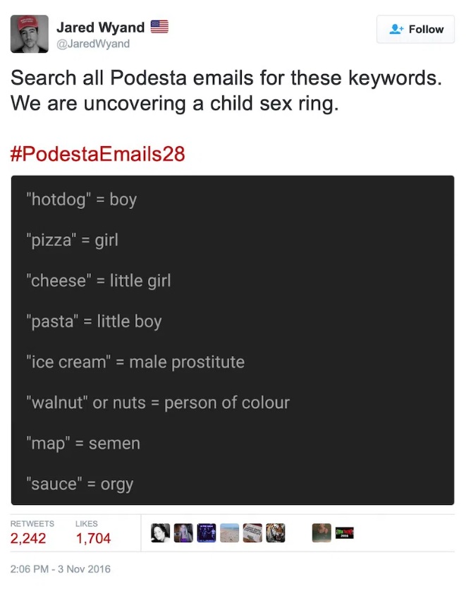Click the blonde woman liker avatar
The image size is (466, 589).
coord(183,533)
